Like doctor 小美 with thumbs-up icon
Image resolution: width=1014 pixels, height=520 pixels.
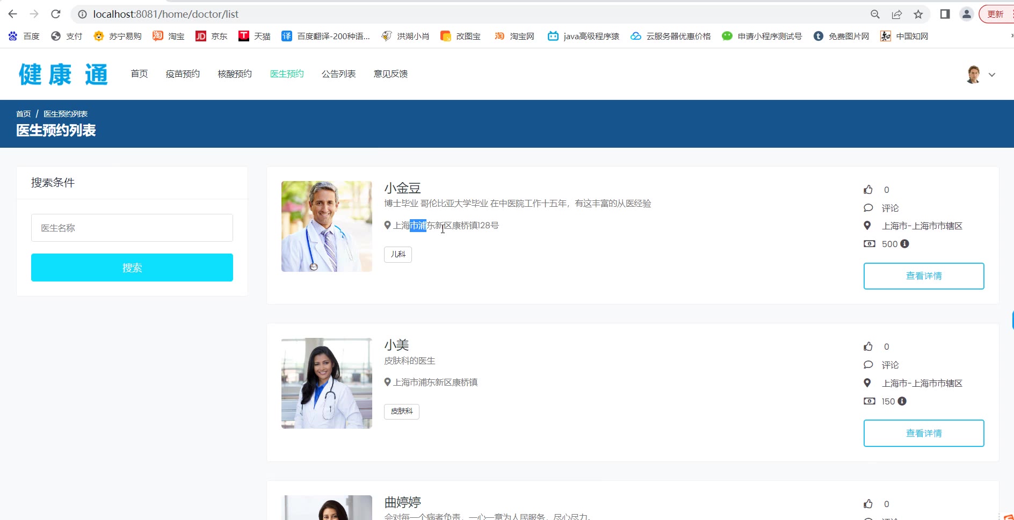[x=868, y=346]
